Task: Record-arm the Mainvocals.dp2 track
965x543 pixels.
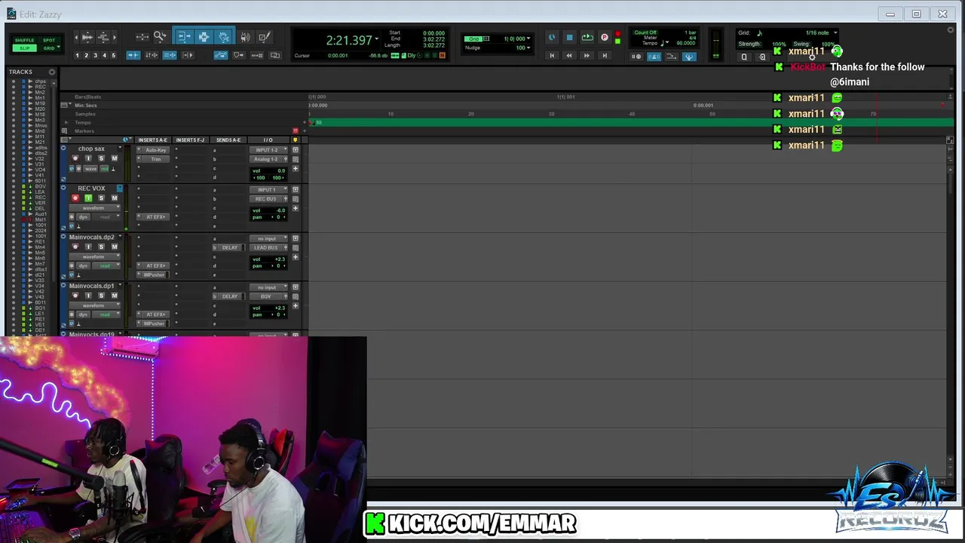Action: click(x=75, y=247)
